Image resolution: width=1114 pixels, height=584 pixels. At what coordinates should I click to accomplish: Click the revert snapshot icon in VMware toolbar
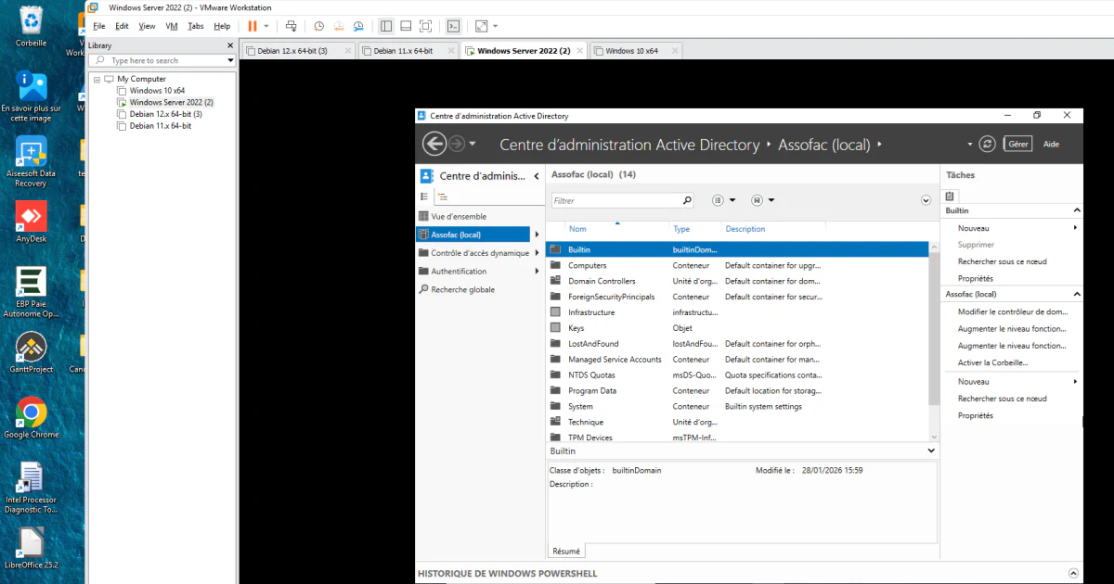(x=339, y=26)
